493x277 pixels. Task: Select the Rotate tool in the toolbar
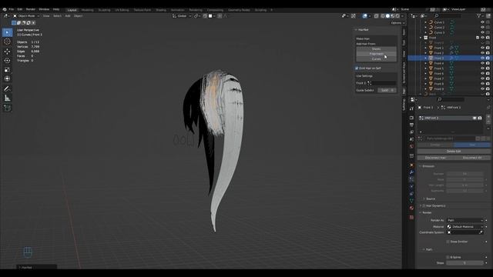click(x=7, y=60)
